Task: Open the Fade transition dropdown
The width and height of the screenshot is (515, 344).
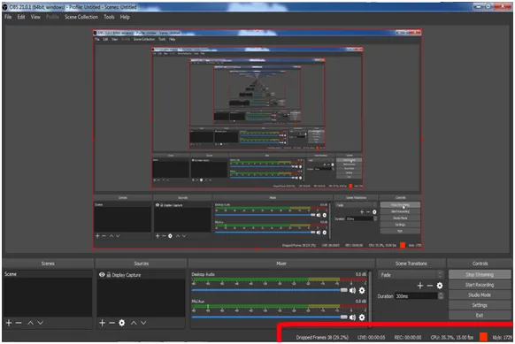Action: tap(411, 275)
